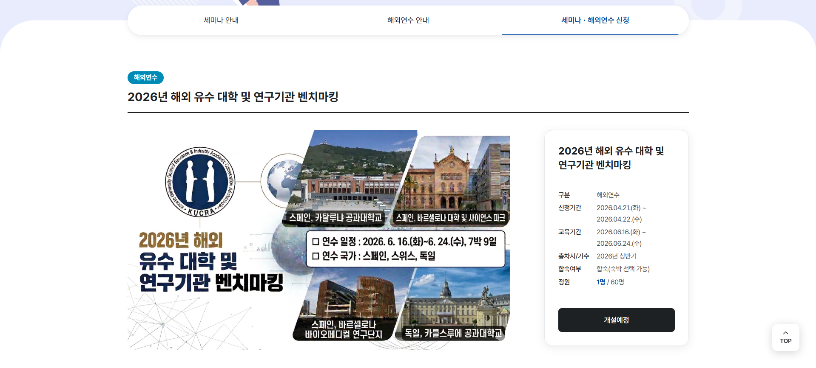Select the 세미나 · 해외연수 신청 tab
816x368 pixels.
595,20
